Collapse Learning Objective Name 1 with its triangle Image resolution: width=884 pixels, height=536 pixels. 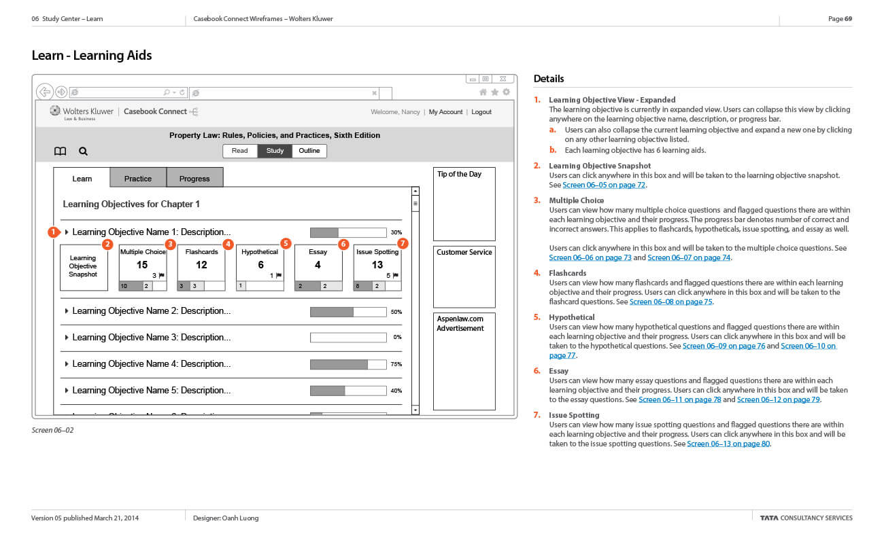[x=67, y=232]
